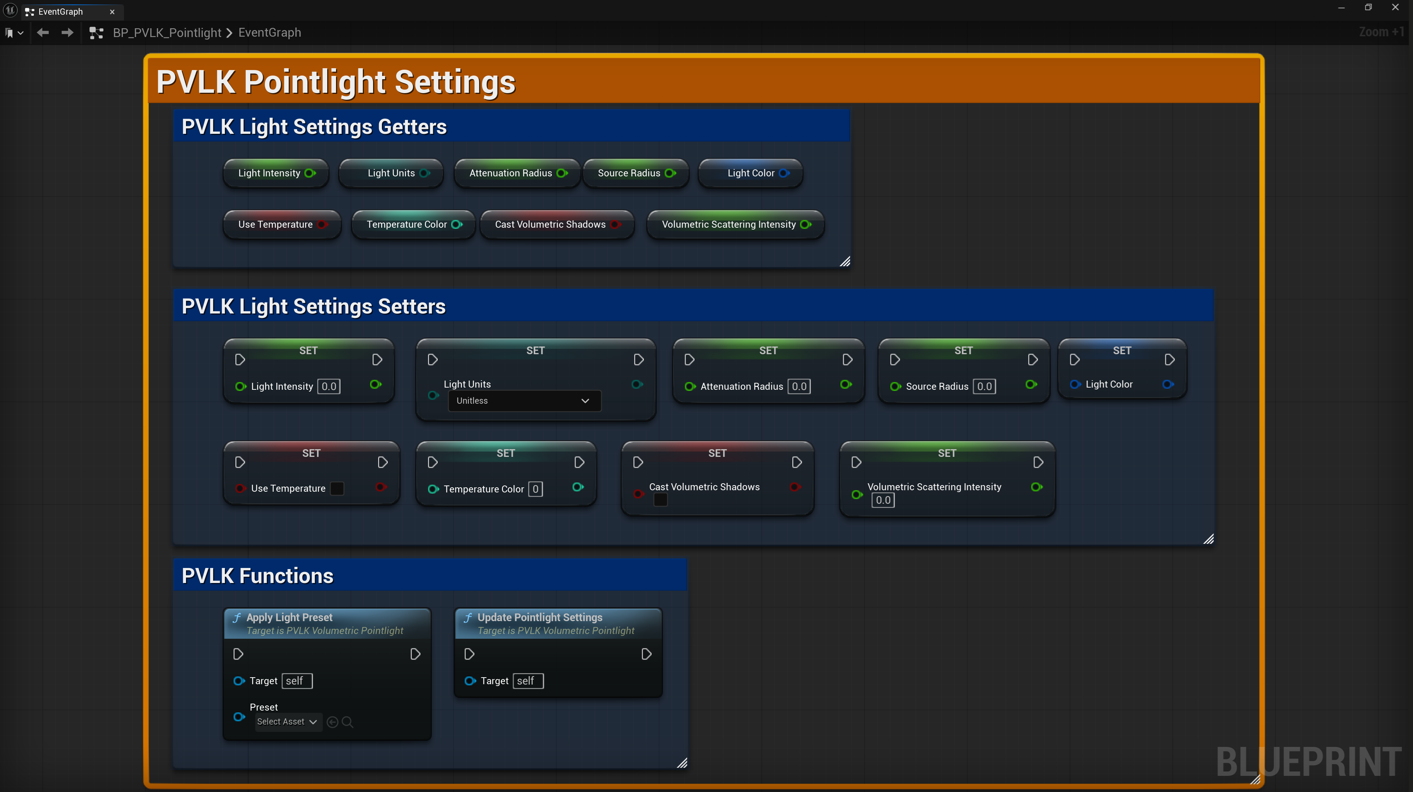The image size is (1413, 792).
Task: Click the Setters comment resize handle
Action: coord(1208,539)
